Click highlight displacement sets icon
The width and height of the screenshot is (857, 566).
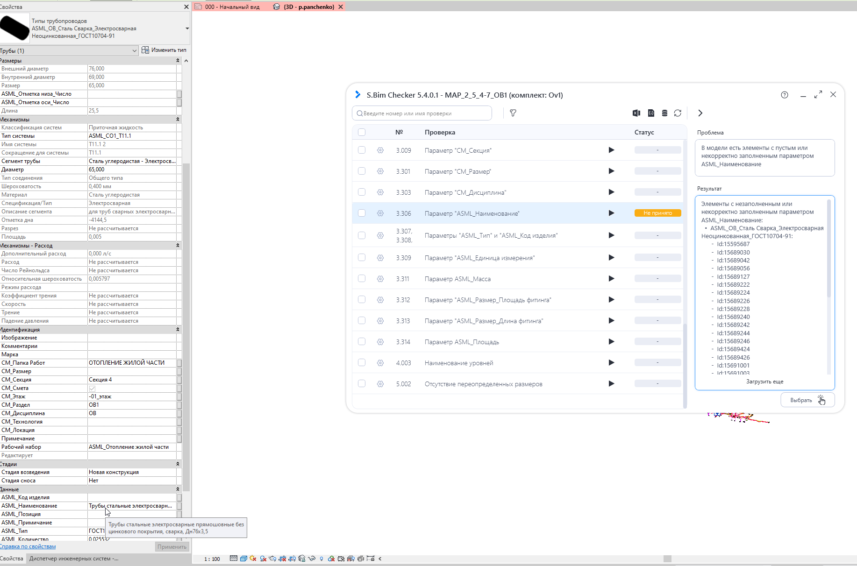(x=361, y=559)
